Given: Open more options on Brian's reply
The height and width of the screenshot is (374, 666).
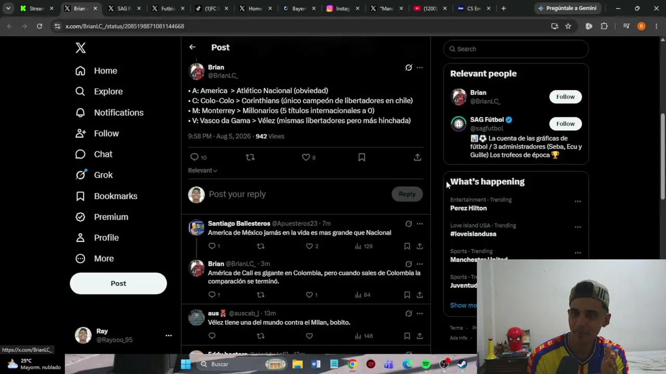Looking at the screenshot, I should (420, 264).
